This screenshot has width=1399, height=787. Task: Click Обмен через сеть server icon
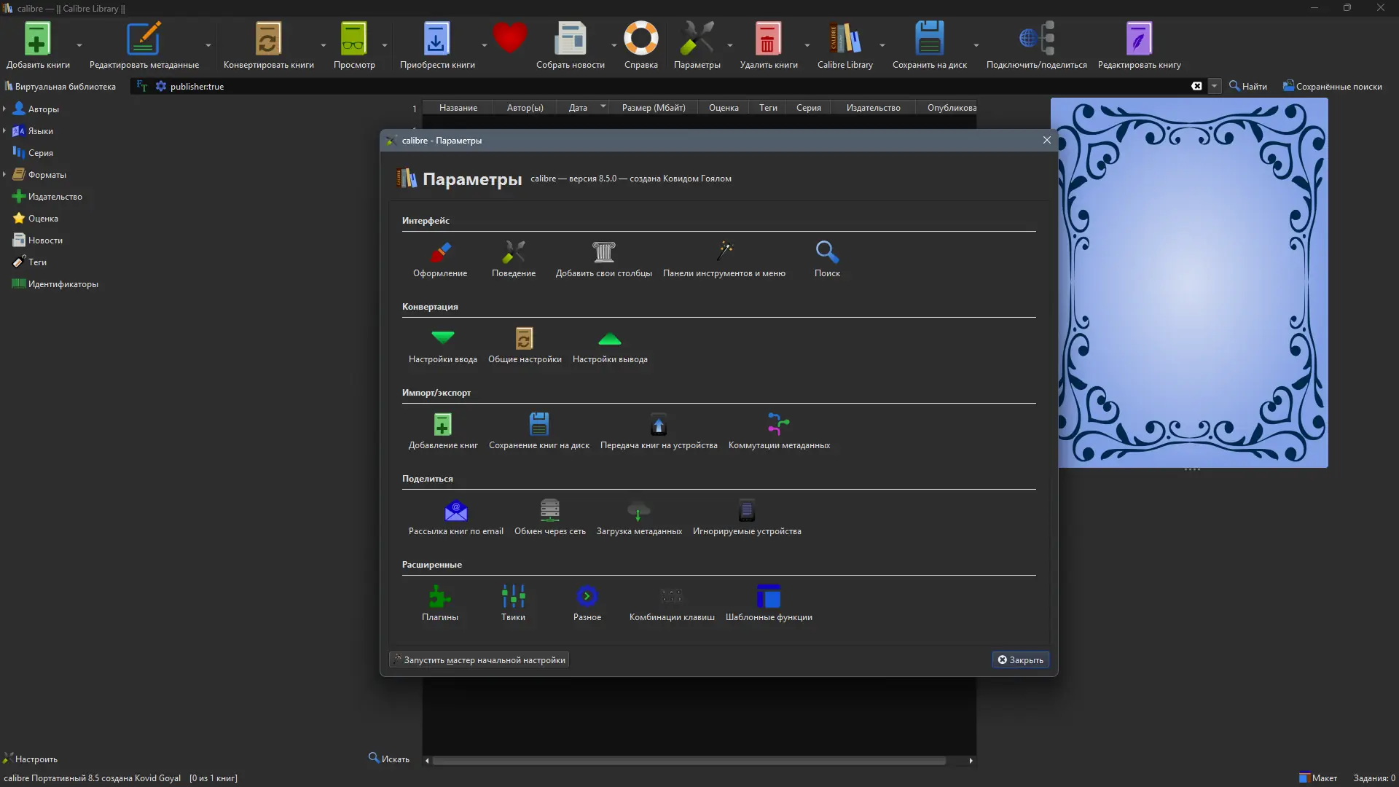(549, 511)
